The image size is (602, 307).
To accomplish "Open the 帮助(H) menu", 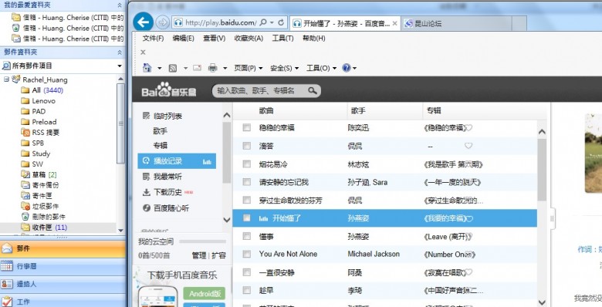I will [x=313, y=39].
